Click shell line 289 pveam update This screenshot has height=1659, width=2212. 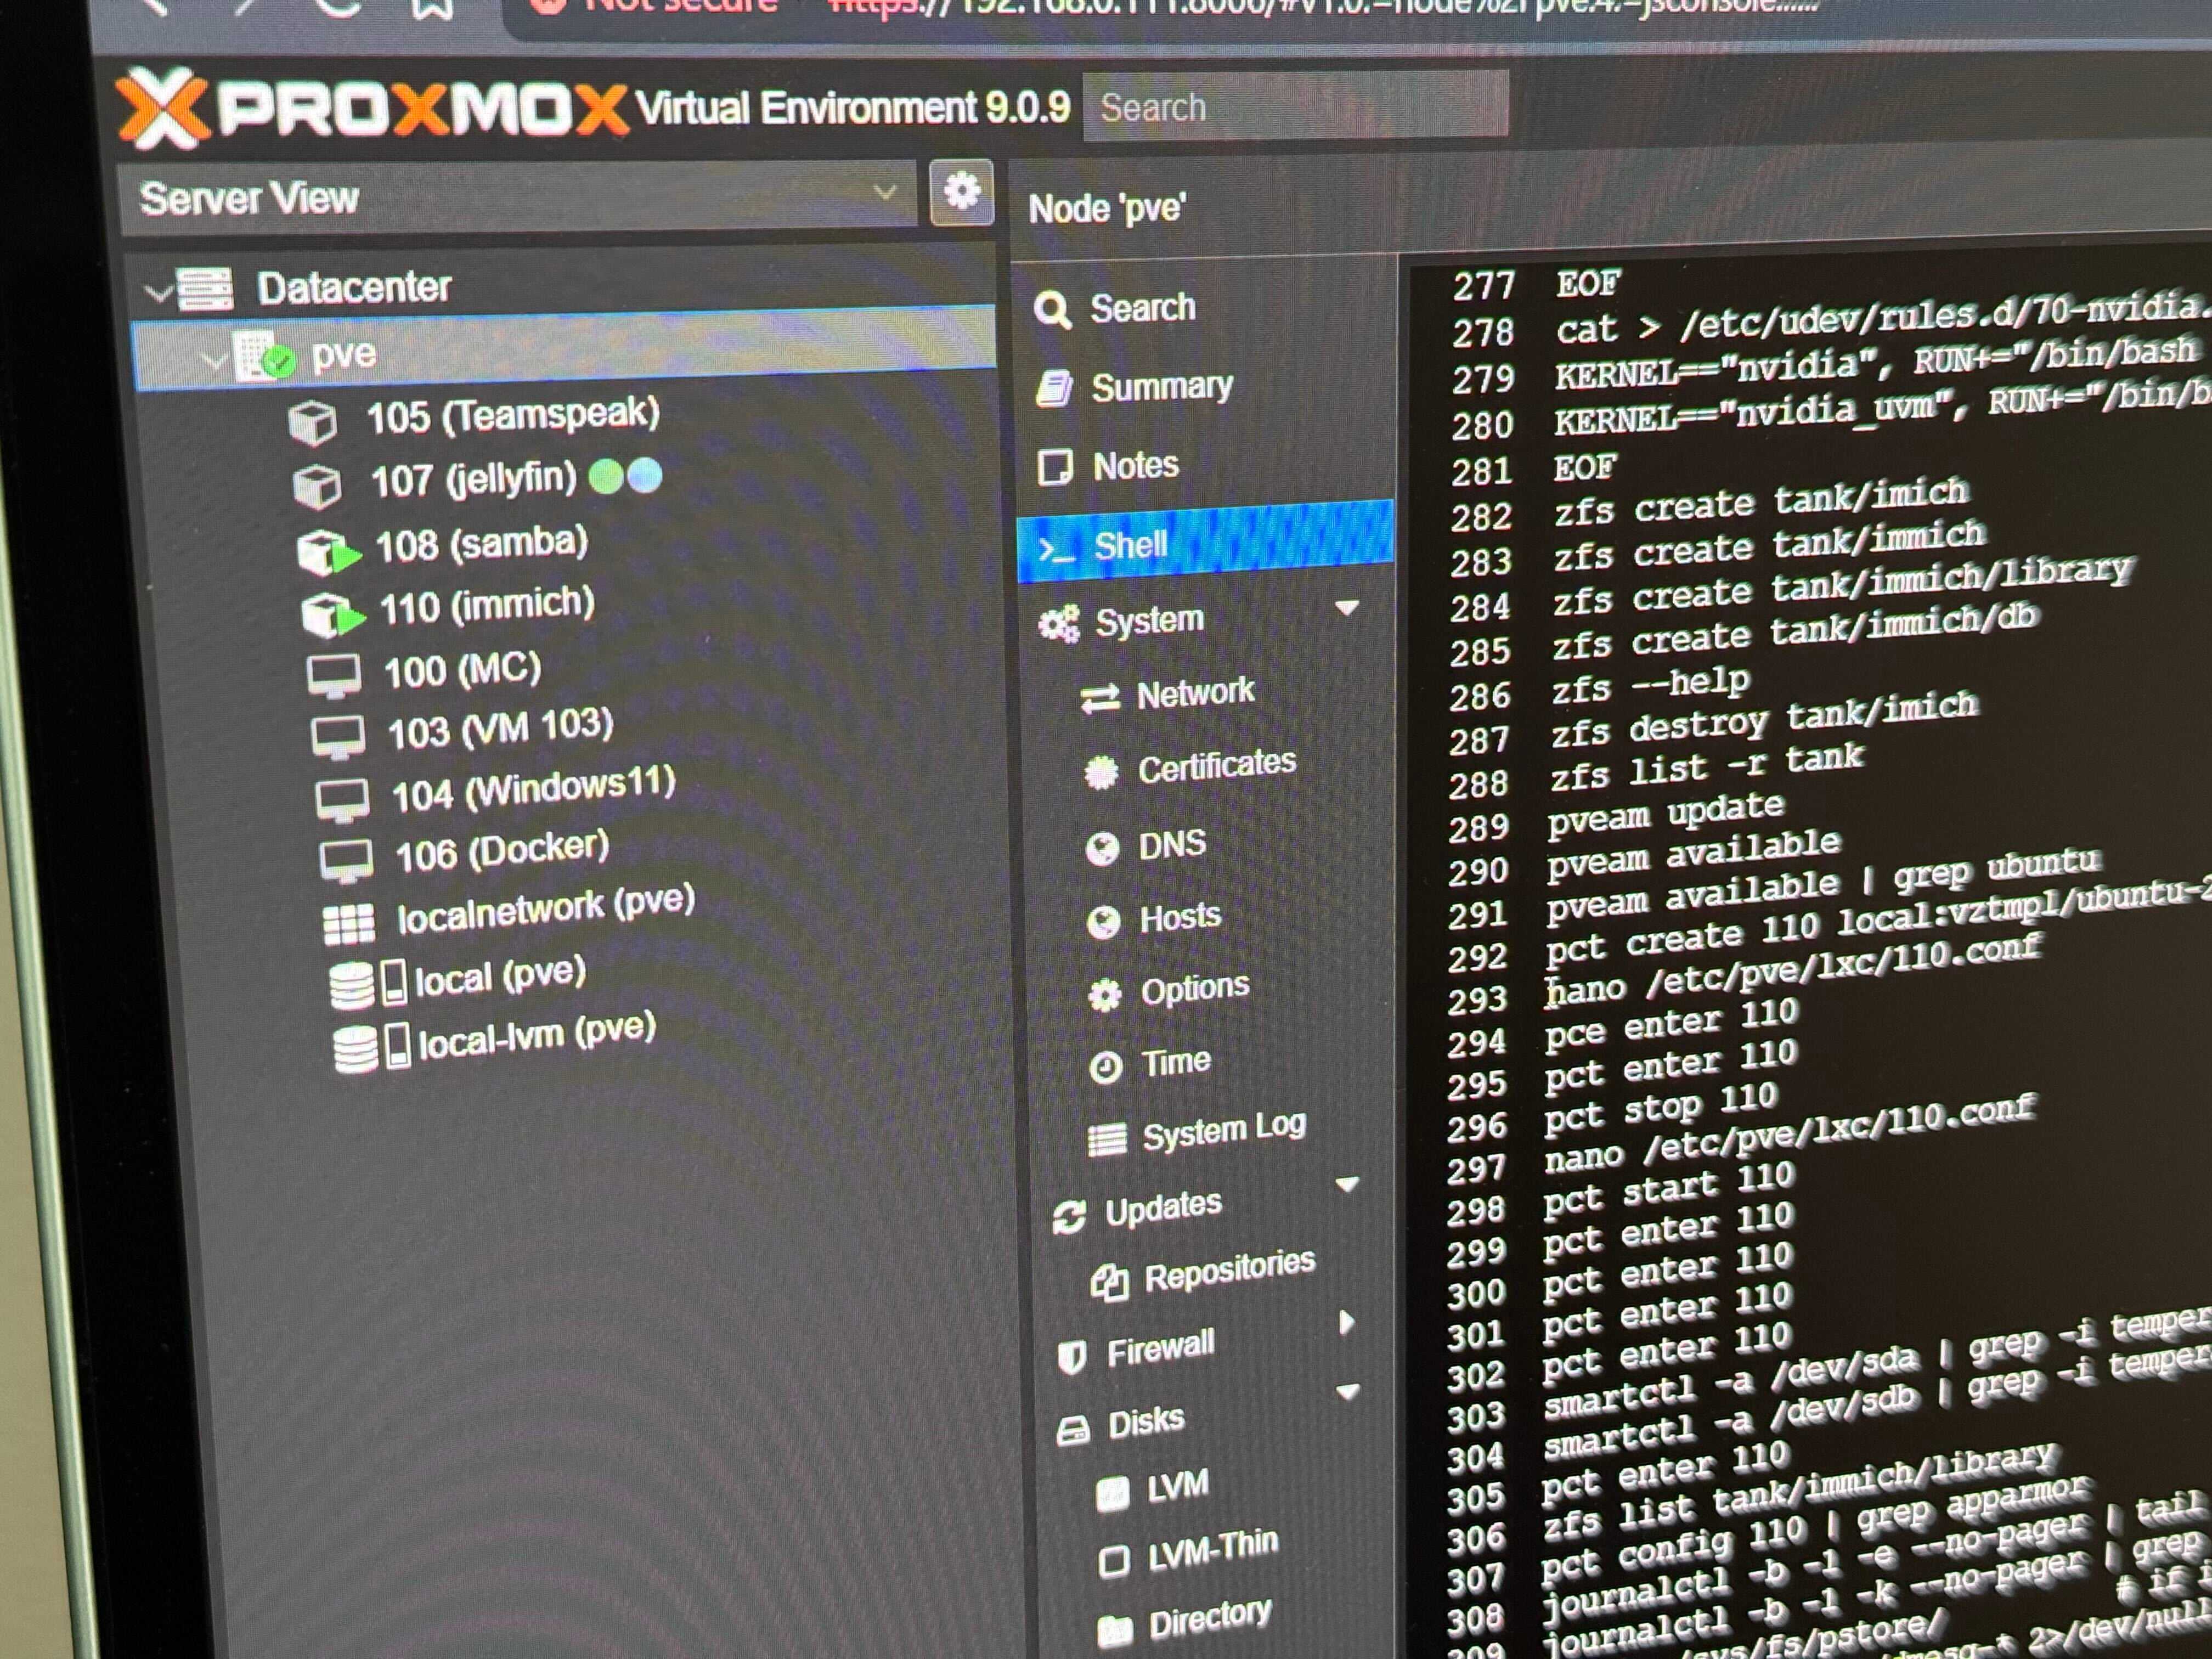1665,815
